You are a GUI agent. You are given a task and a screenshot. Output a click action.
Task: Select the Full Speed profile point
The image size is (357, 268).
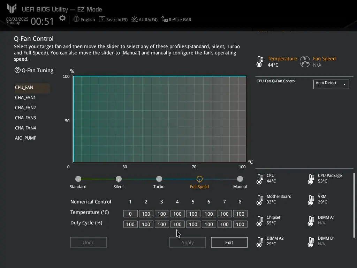(x=199, y=179)
